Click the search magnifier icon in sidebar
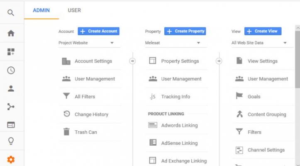The width and height of the screenshot is (300, 166). [x=11, y=13]
